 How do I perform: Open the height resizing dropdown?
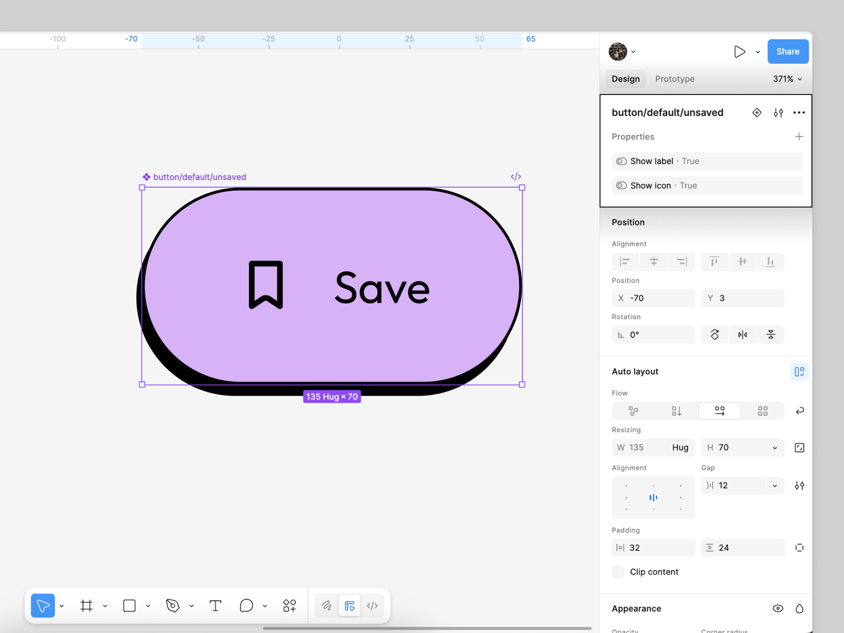pos(775,448)
